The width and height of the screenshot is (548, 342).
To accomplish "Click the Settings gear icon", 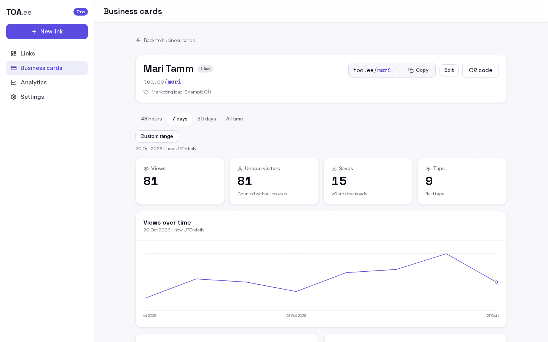I will 14,97.
